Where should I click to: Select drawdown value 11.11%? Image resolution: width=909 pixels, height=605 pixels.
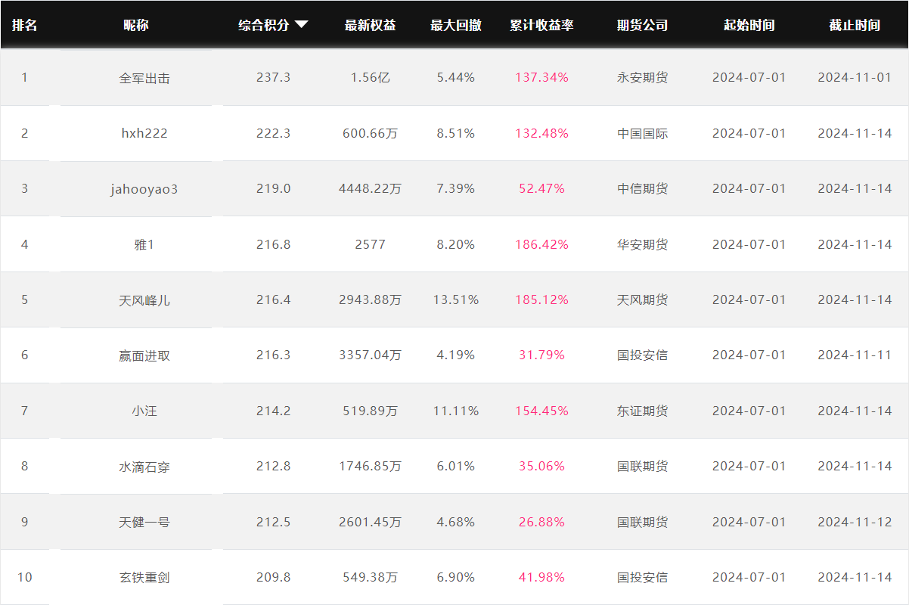pyautogui.click(x=456, y=411)
